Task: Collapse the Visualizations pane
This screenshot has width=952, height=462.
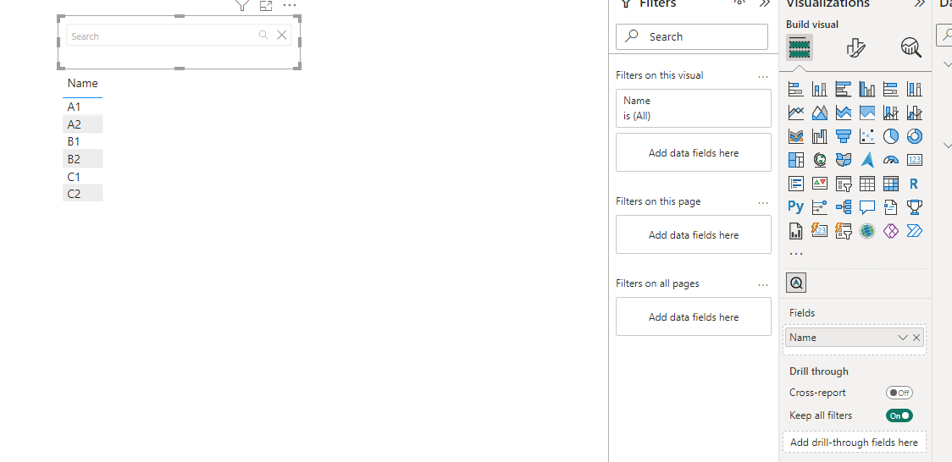Action: pyautogui.click(x=919, y=3)
